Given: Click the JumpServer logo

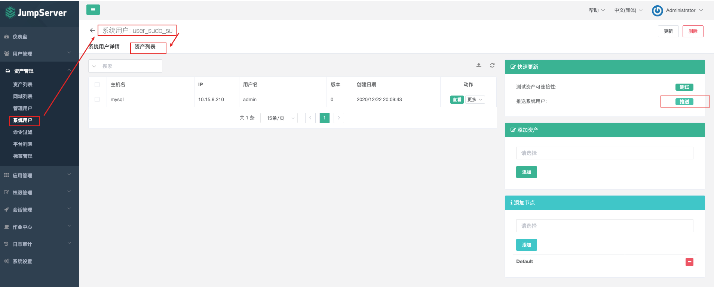Looking at the screenshot, I should pyautogui.click(x=36, y=13).
